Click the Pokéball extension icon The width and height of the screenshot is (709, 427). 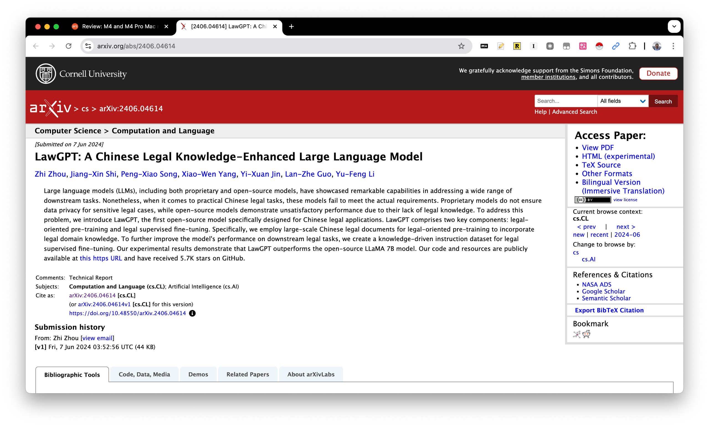599,46
